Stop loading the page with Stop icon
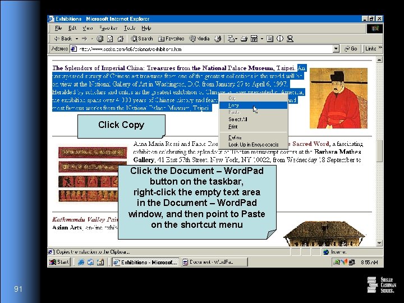Viewport: 404px width, 303px height. point(100,39)
